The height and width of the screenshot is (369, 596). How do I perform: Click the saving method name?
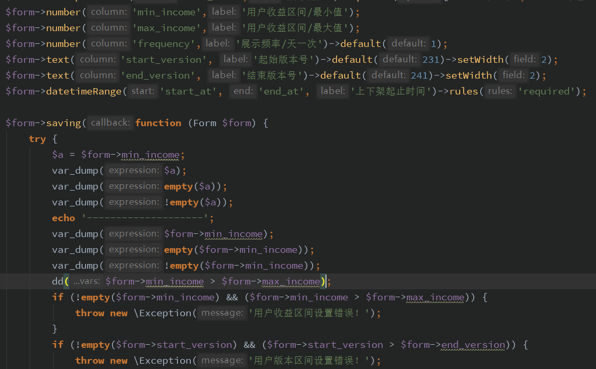[x=63, y=122]
